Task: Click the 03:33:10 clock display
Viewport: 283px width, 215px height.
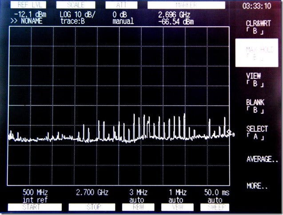Action: (x=256, y=6)
